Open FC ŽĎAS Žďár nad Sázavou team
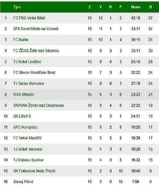 (36, 51)
